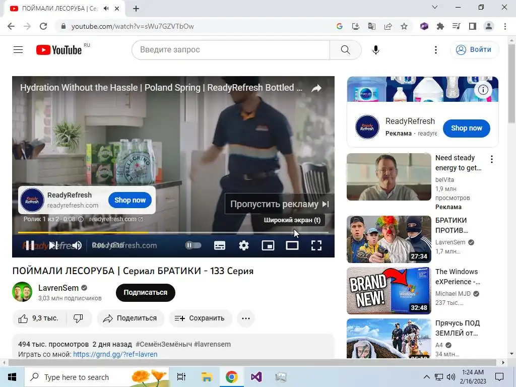Go back in Chrome
The image size is (516, 387).
point(11,26)
